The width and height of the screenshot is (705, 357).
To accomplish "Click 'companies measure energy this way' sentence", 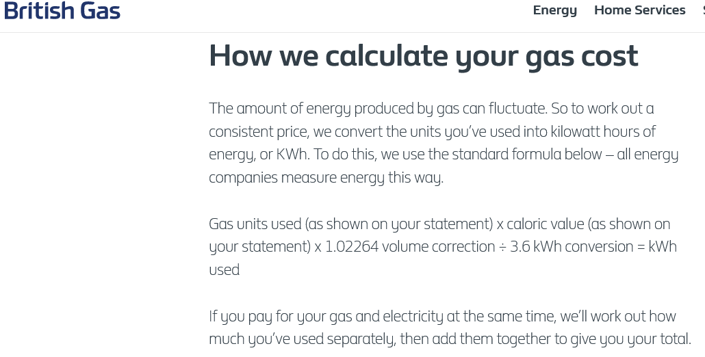I will coord(326,177).
